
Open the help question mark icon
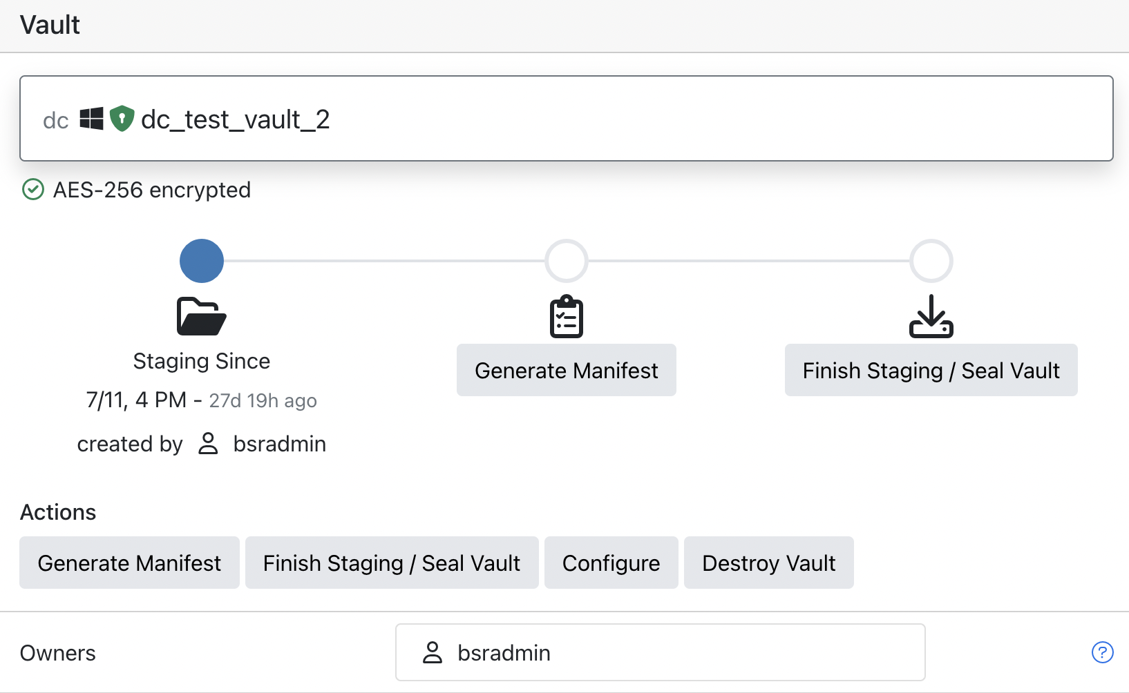tap(1102, 652)
